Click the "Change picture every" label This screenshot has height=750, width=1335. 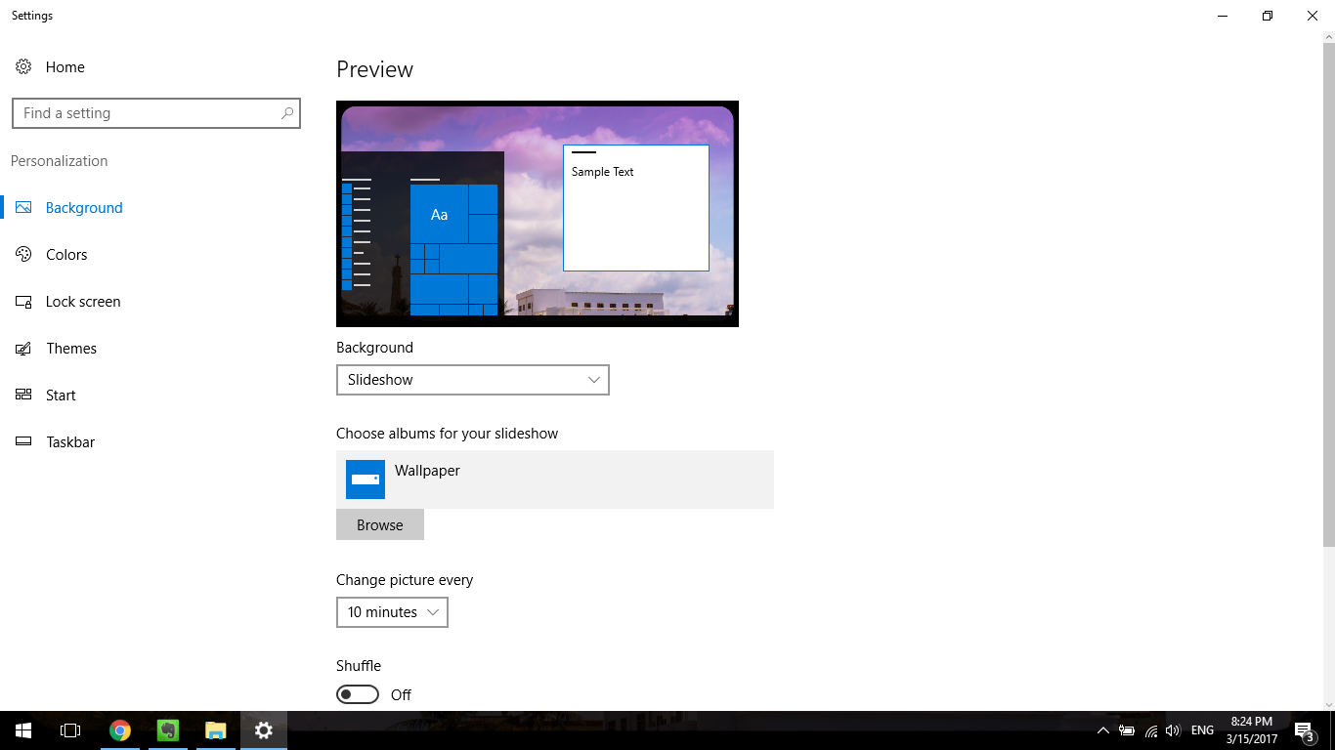pos(405,580)
